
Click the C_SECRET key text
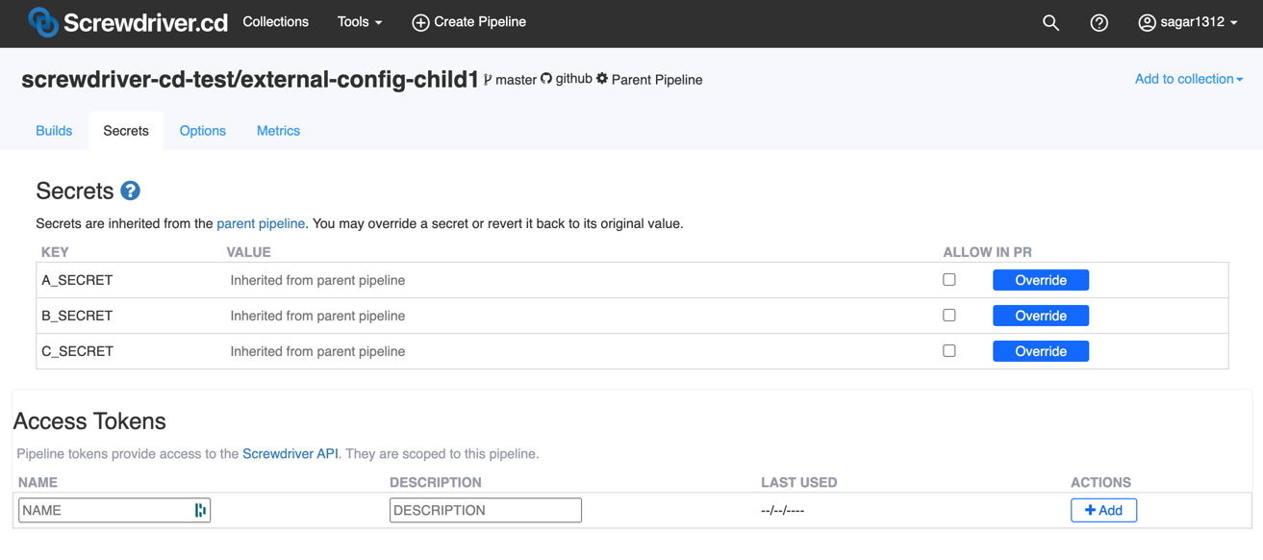(x=77, y=351)
